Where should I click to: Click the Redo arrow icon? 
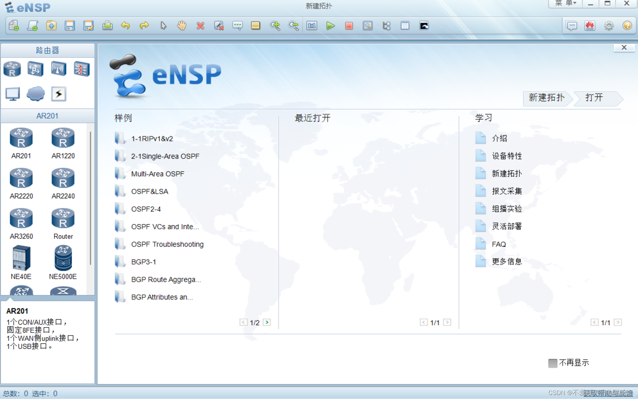(x=144, y=25)
